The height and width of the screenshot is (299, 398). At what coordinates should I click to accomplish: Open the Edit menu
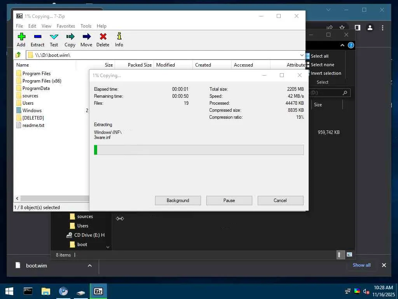point(32,26)
